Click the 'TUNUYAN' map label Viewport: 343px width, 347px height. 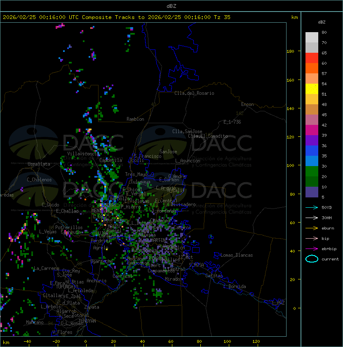tap(87, 321)
